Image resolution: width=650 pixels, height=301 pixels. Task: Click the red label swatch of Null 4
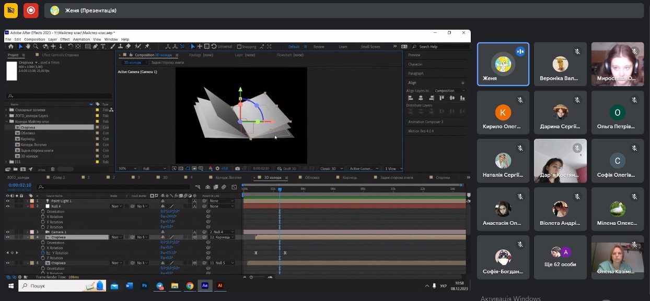(x=31, y=206)
